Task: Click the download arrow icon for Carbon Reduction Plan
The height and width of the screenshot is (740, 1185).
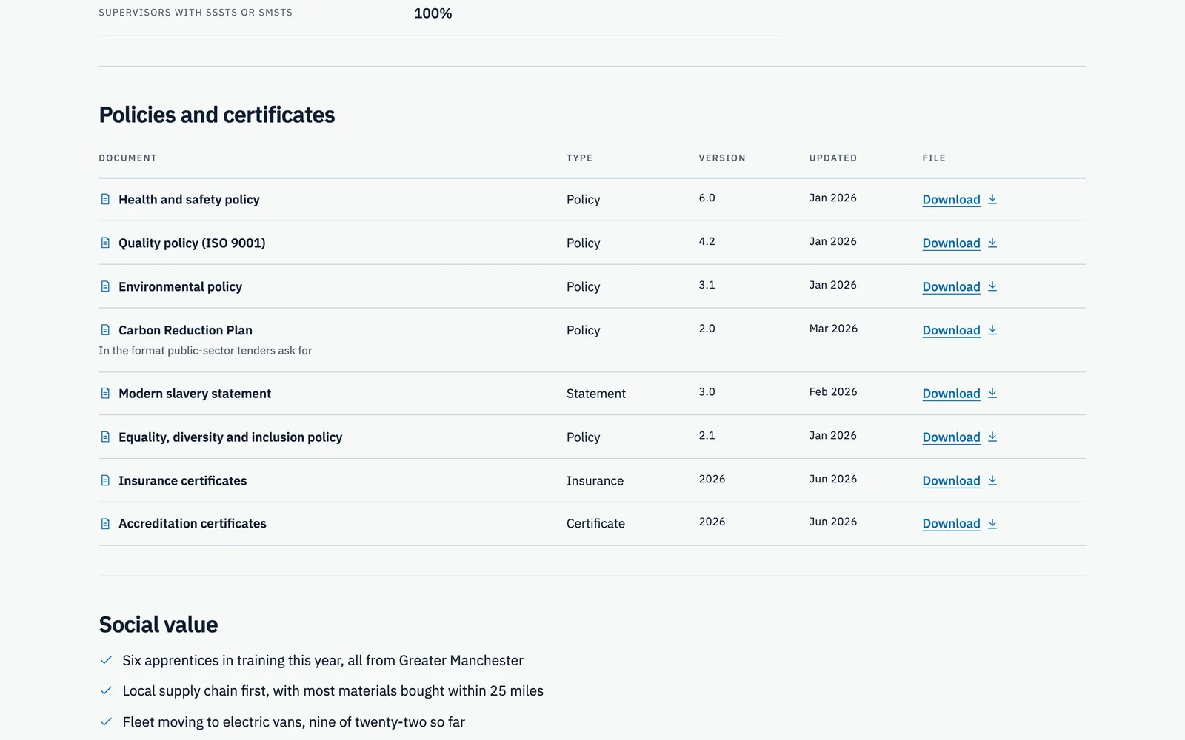Action: tap(992, 330)
